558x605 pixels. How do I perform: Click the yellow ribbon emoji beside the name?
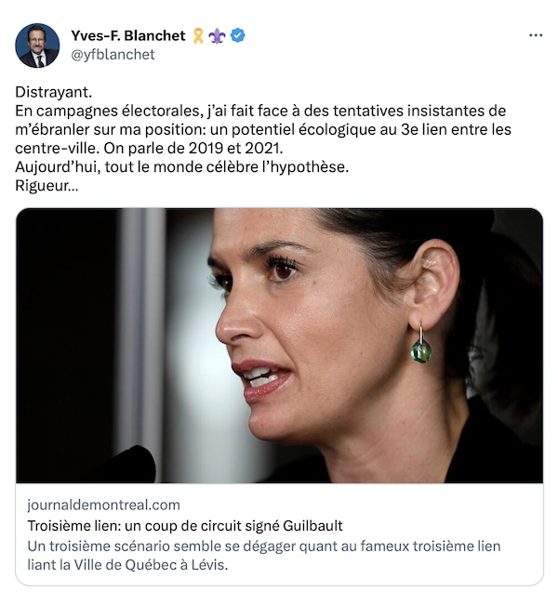coord(198,36)
